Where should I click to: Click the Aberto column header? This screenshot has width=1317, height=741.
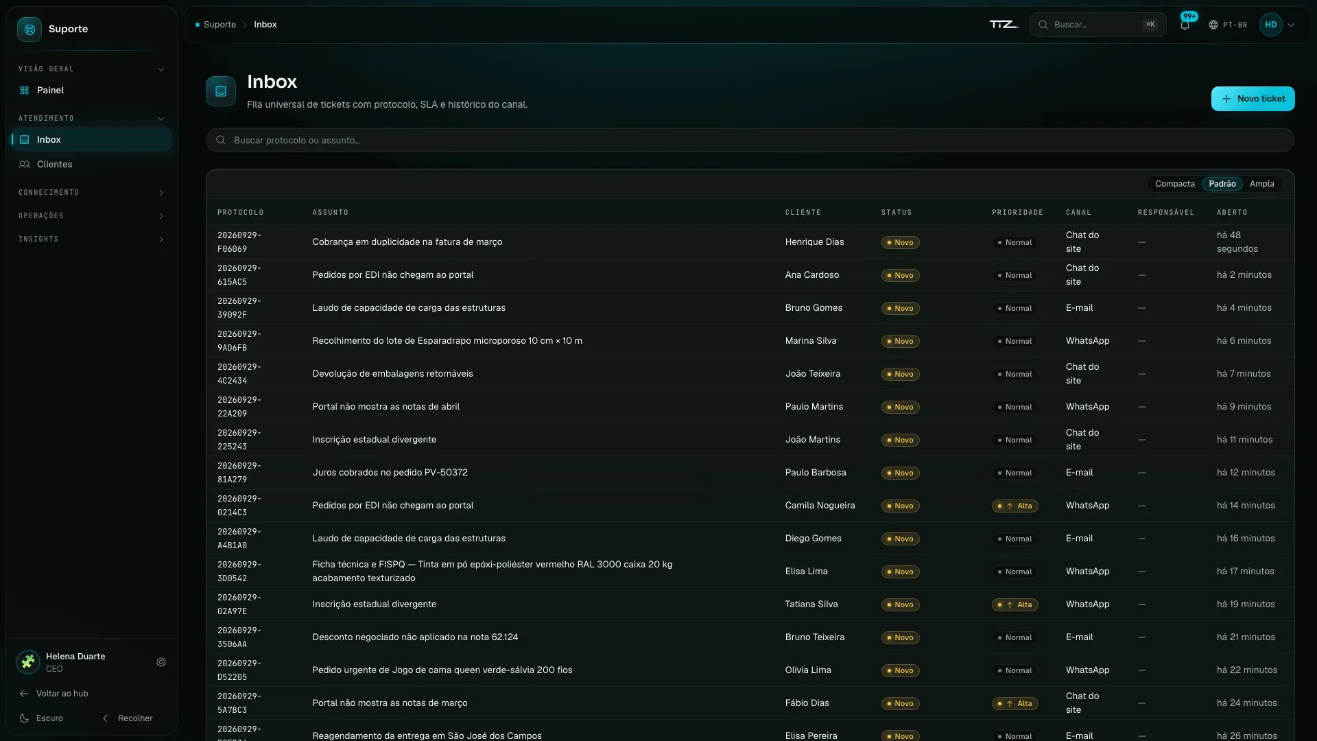(1232, 213)
